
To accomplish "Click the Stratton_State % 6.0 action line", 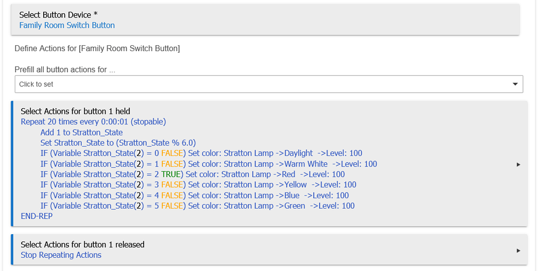I will click(118, 143).
